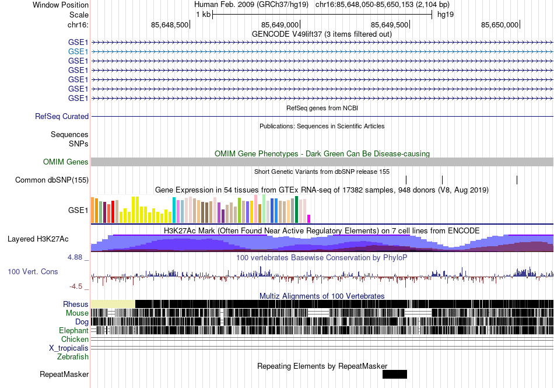Click the Scale label in the ruler

click(x=79, y=15)
